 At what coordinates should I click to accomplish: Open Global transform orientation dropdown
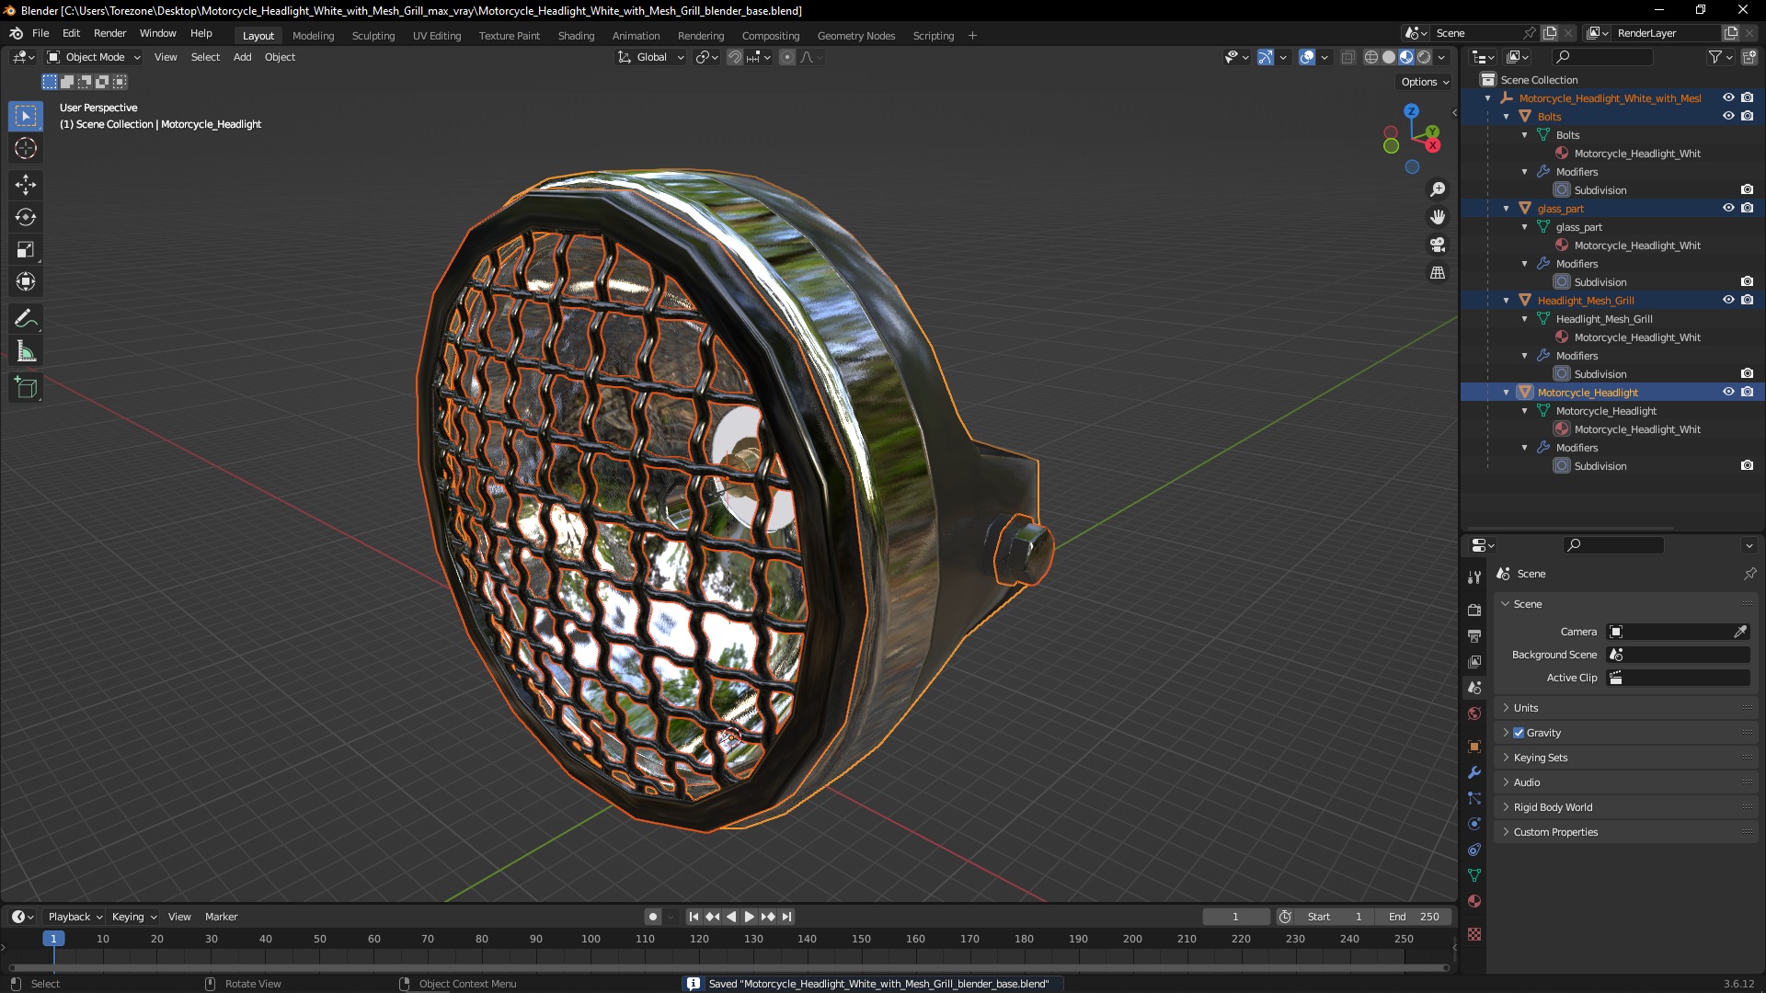[x=651, y=57]
